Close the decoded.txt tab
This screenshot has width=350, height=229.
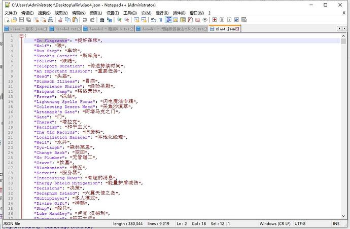(79, 29)
